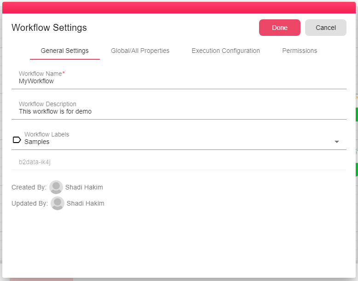Open the Global/All Properties tab

(x=140, y=51)
